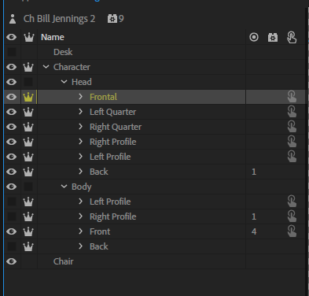Hide the Chair layer using its eye
Image resolution: width=309 pixels, height=296 pixels.
point(12,261)
